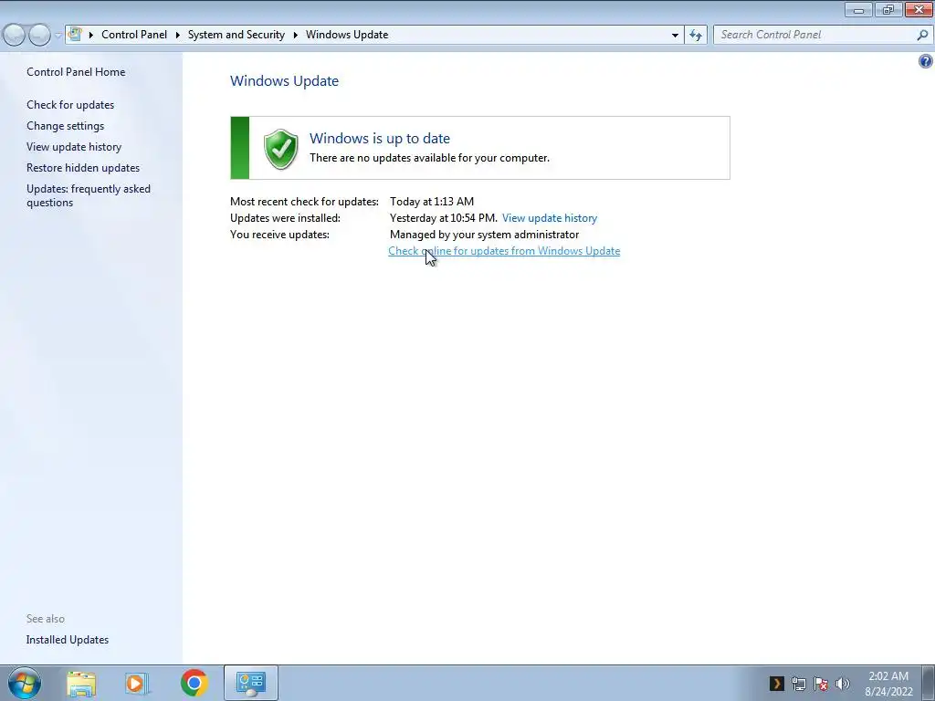Open the Windows Start orb
Image resolution: width=935 pixels, height=701 pixels.
click(x=25, y=683)
